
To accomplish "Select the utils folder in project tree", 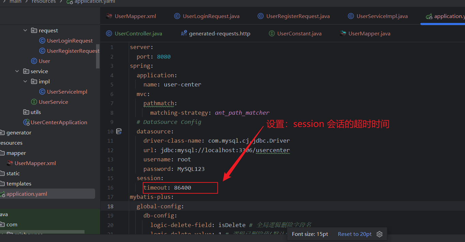I will (x=36, y=112).
